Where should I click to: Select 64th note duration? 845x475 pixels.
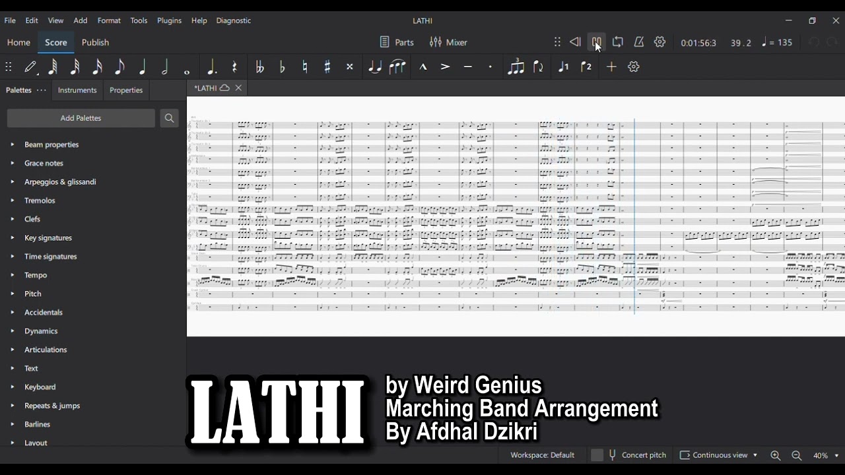click(x=53, y=67)
